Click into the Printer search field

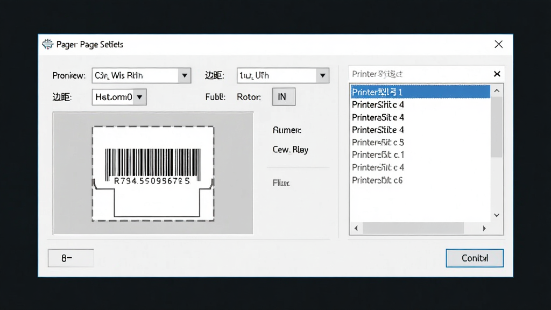point(420,74)
